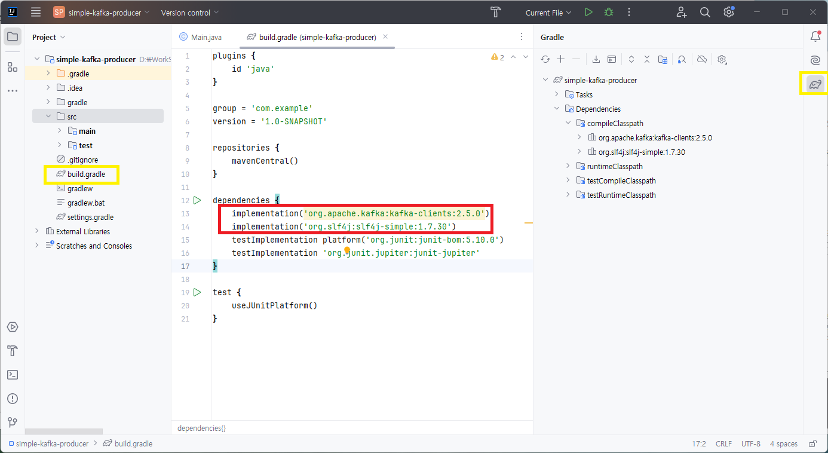Collapse the compileClasspath node
Image resolution: width=828 pixels, height=453 pixels.
568,123
